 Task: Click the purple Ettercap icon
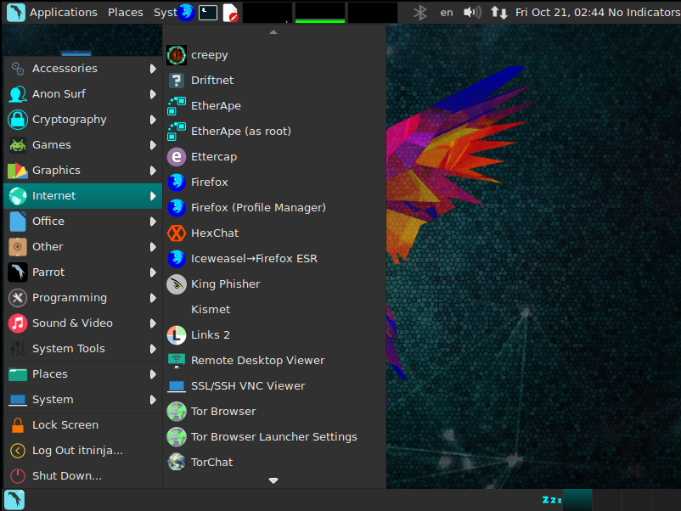pyautogui.click(x=177, y=157)
